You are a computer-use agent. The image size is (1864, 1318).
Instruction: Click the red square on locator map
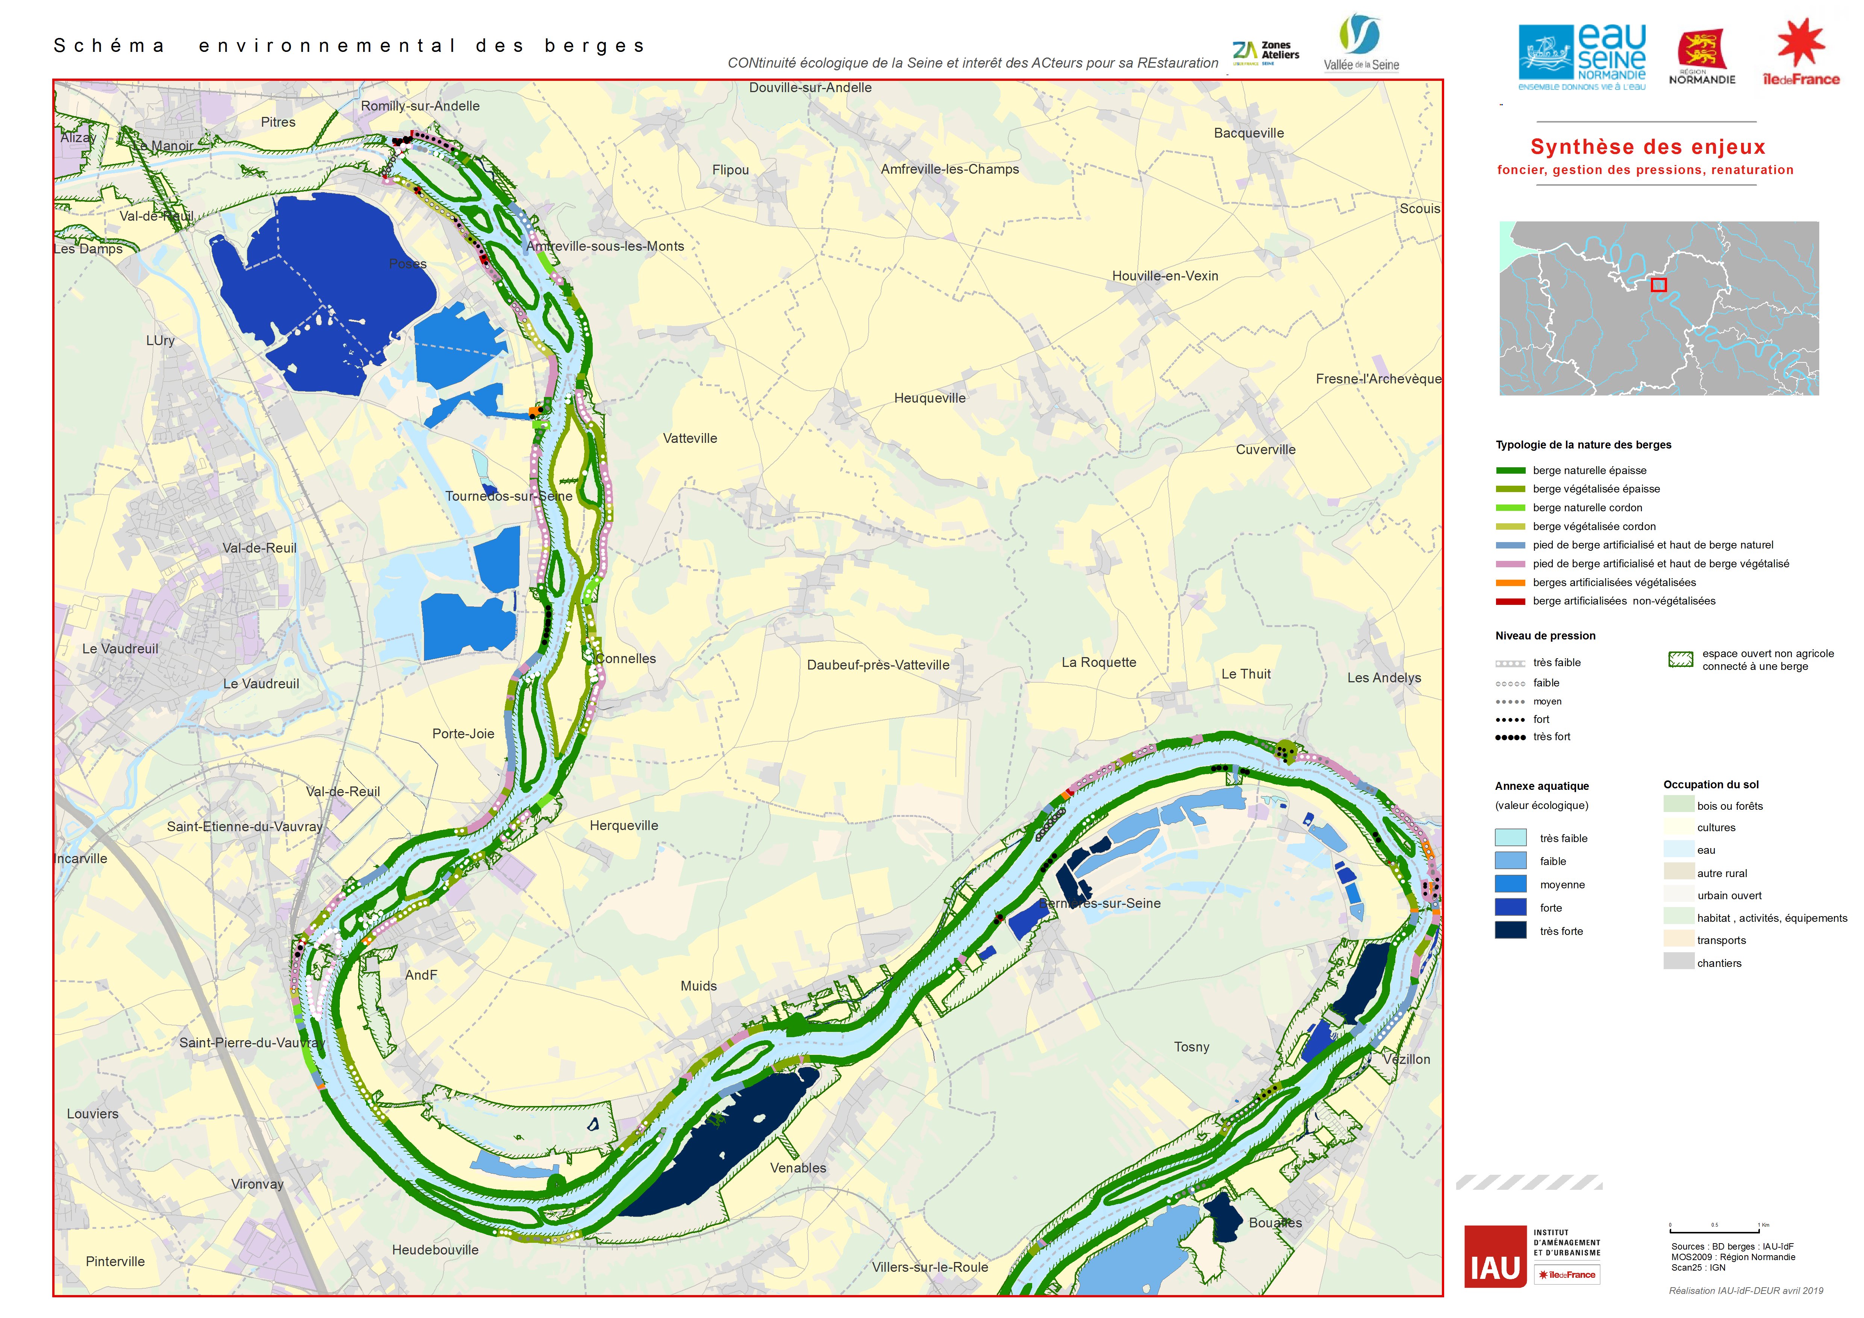[1659, 285]
